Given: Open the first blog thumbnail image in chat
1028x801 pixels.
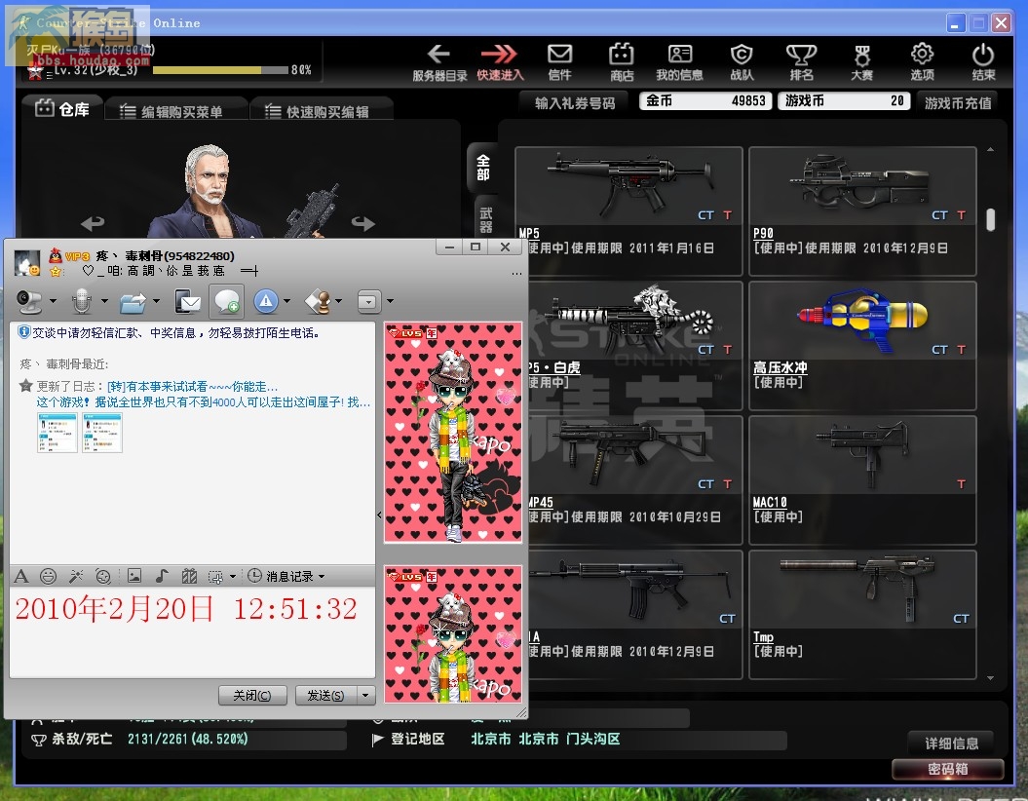Looking at the screenshot, I should click(57, 433).
